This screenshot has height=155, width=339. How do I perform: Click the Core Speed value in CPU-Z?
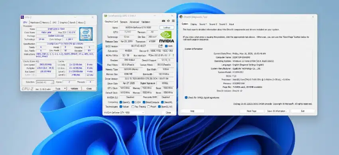point(45,65)
